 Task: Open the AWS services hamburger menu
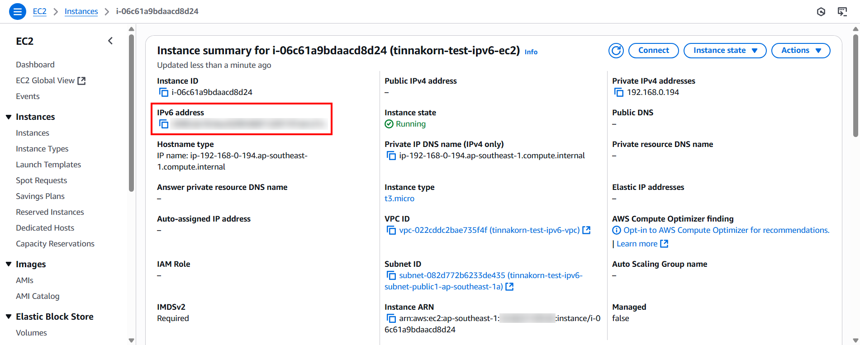pos(17,11)
